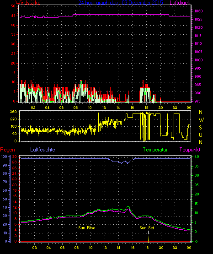
Task: Click 50 on the Windstärke axis
Action: point(13,6)
